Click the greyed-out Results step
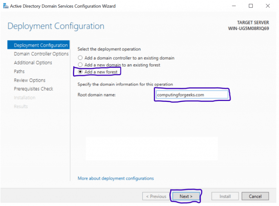The height and width of the screenshot is (206, 279). (x=21, y=106)
